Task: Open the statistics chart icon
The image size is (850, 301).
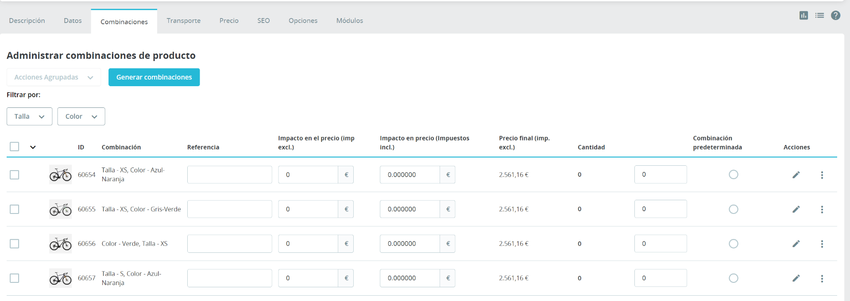Action: click(x=804, y=15)
